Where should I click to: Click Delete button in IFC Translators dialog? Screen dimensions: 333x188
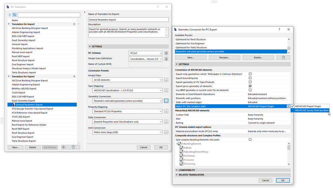click(32, 147)
